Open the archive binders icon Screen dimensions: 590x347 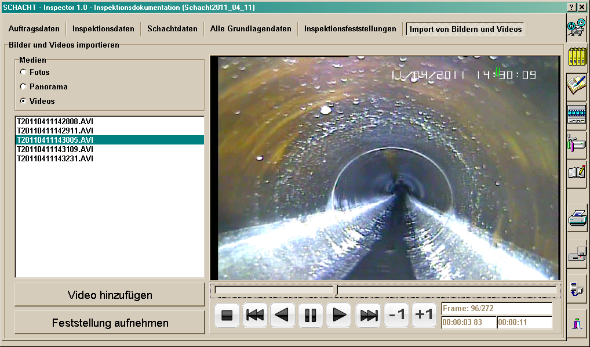pyautogui.click(x=576, y=57)
